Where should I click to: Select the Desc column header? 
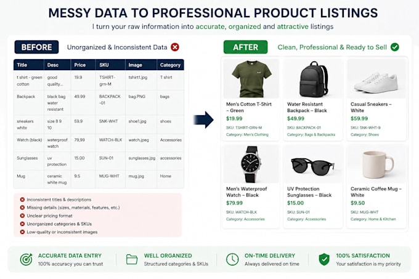pos(57,65)
